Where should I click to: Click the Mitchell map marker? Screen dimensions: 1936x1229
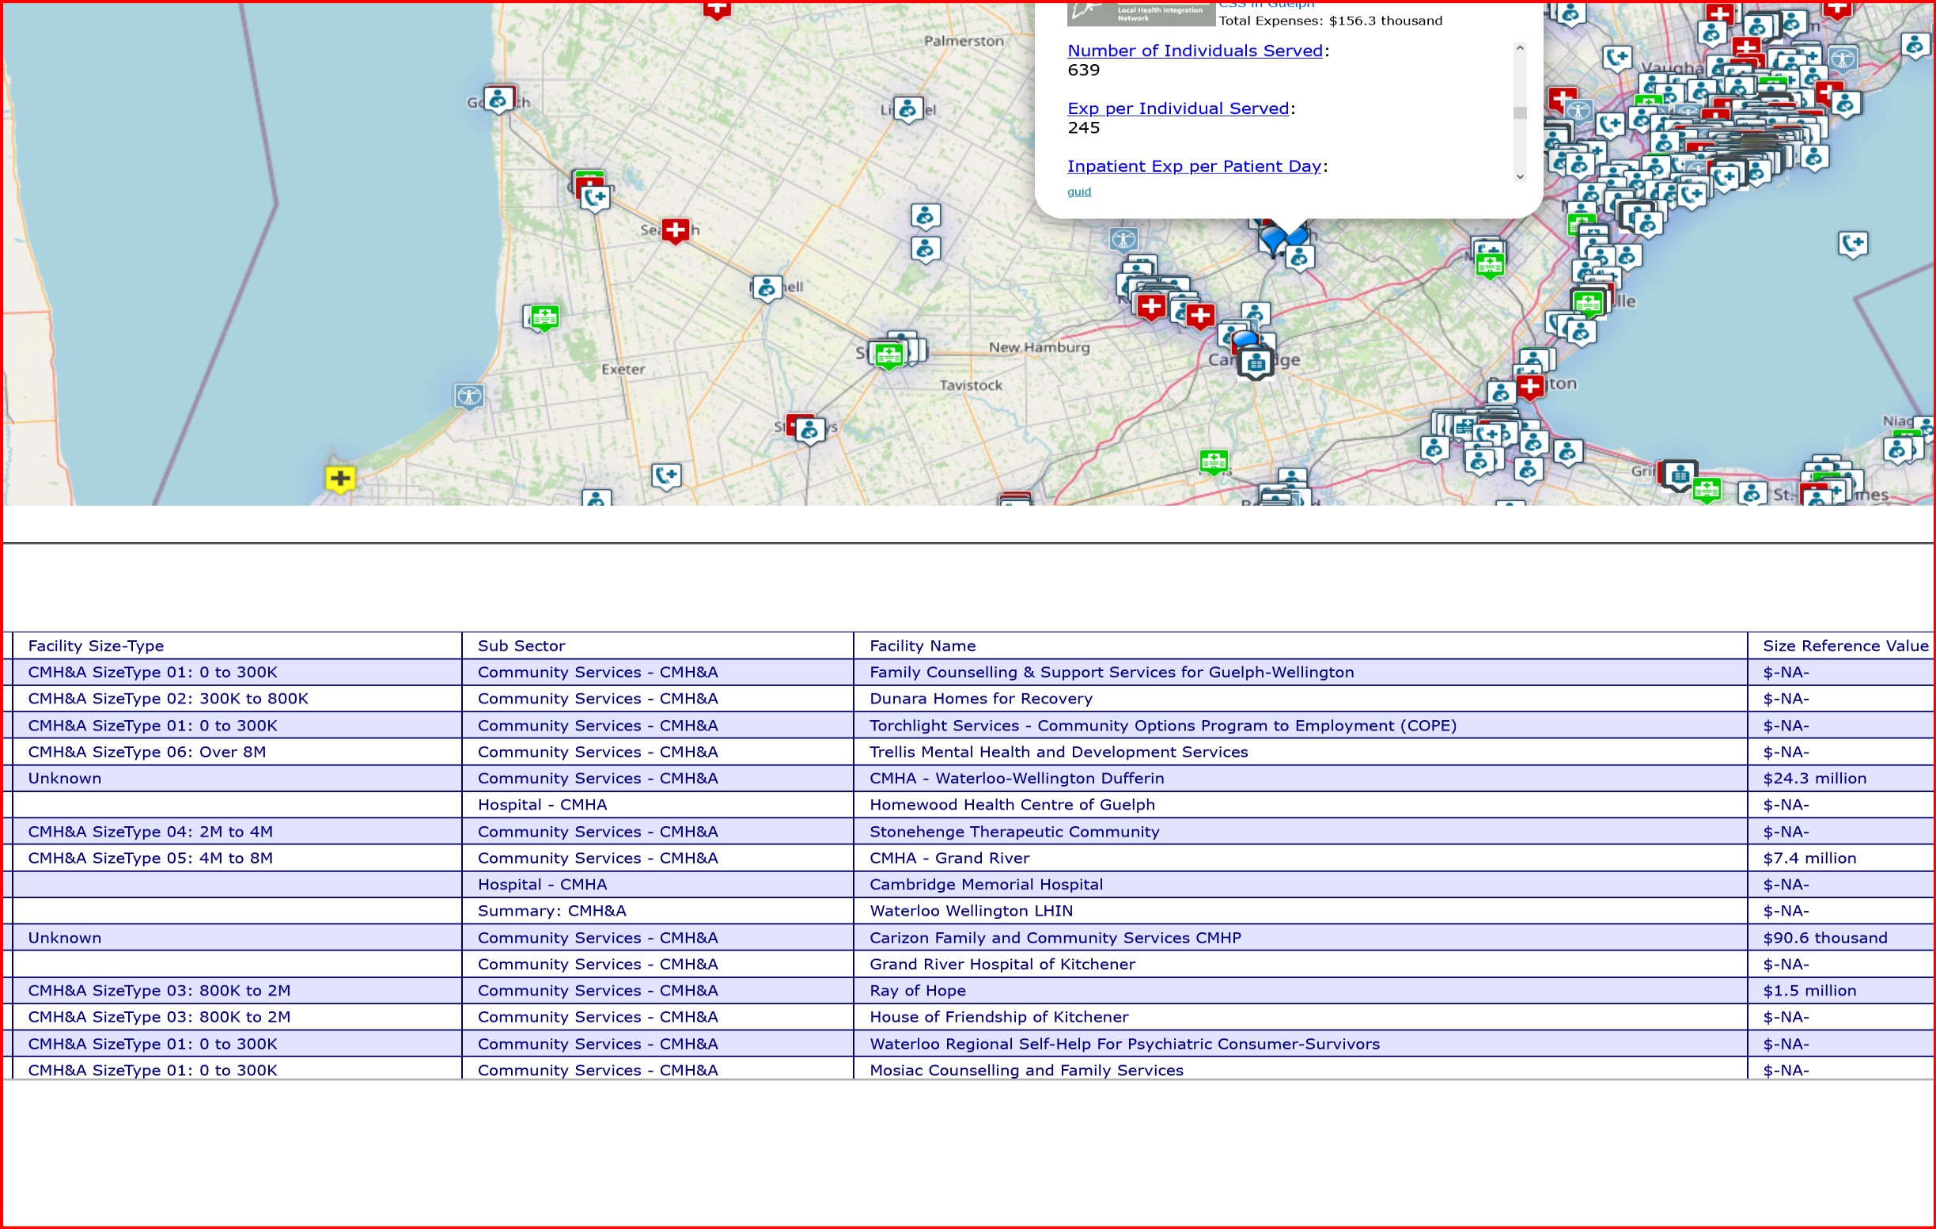pyautogui.click(x=767, y=287)
